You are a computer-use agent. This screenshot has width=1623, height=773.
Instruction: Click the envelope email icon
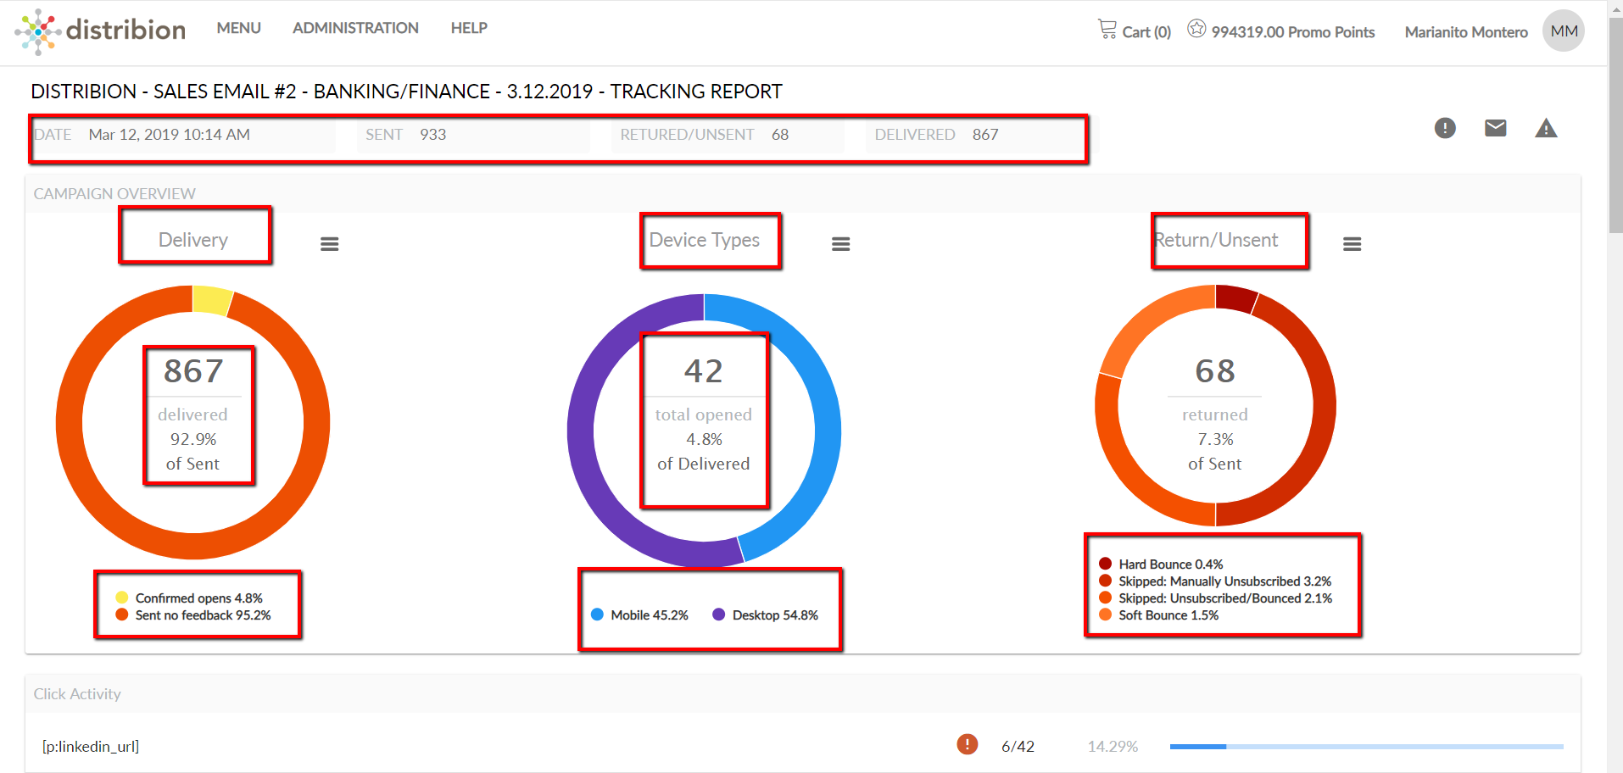1496,128
